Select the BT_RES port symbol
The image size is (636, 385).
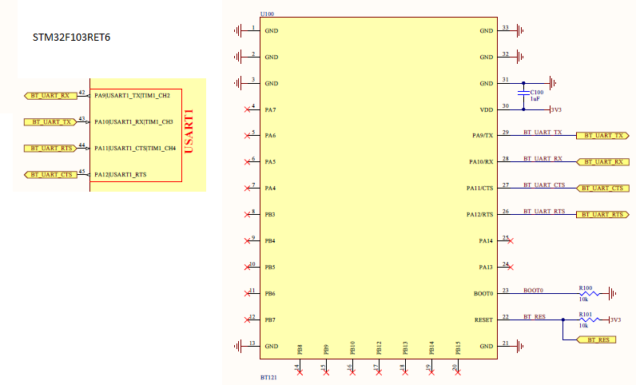[596, 340]
